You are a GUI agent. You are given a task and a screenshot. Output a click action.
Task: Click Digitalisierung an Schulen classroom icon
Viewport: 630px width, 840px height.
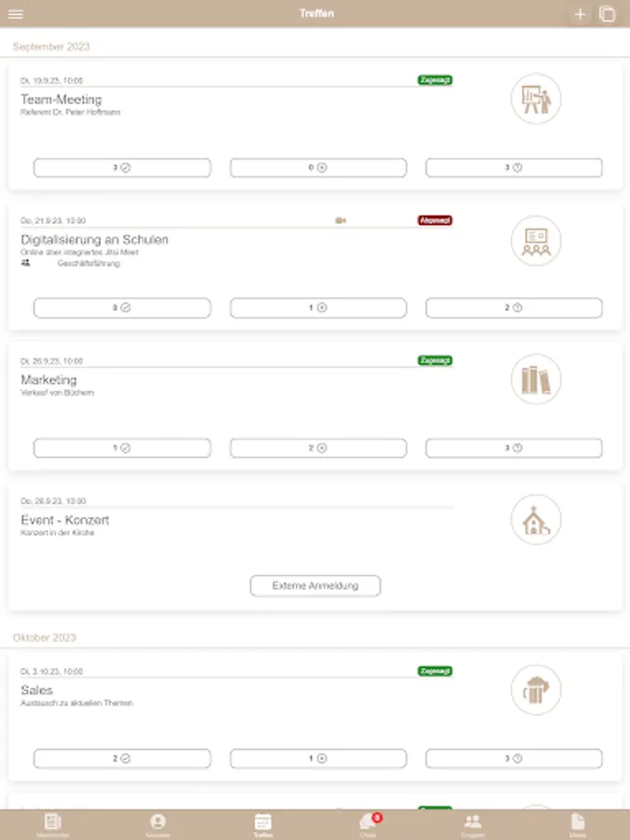click(x=536, y=241)
